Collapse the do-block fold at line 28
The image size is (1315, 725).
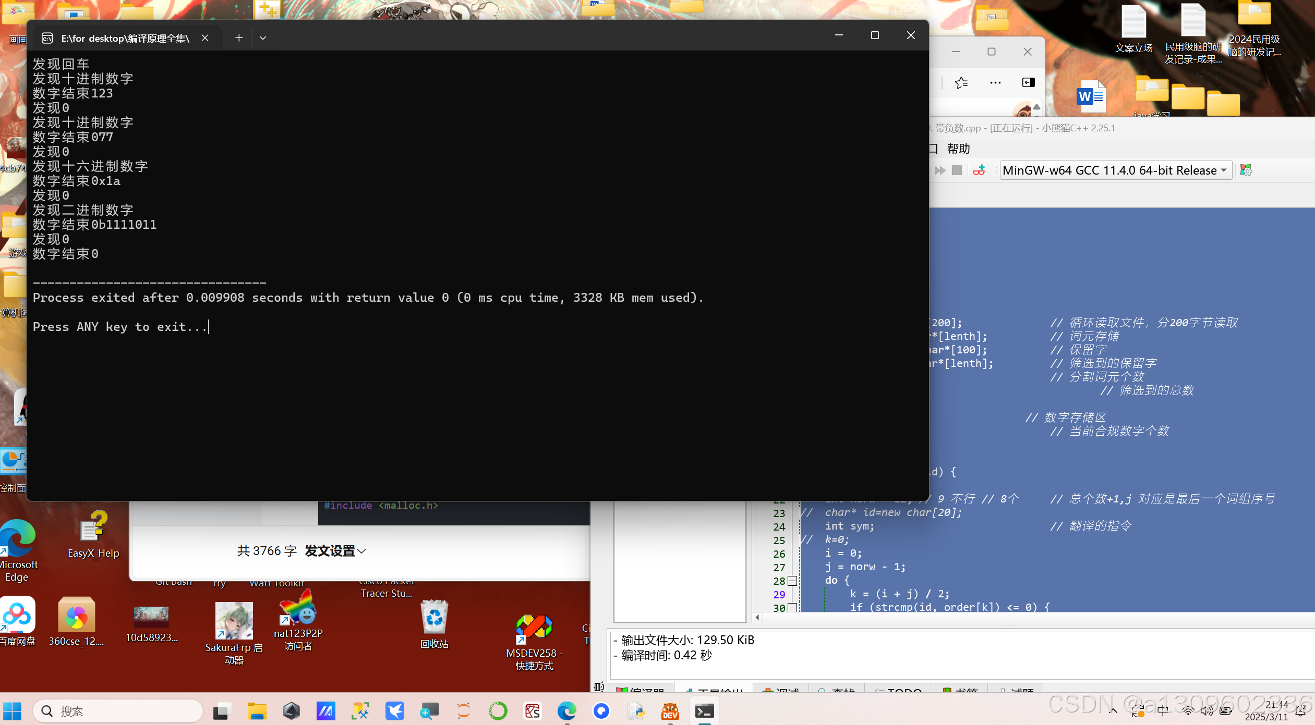tap(792, 581)
